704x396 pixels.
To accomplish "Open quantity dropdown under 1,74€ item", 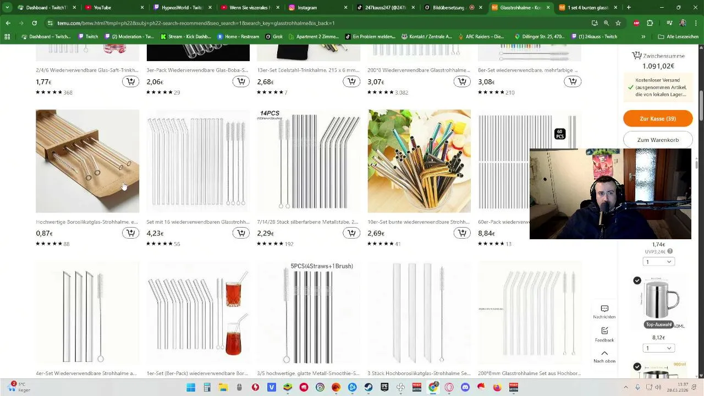I will 658,262.
